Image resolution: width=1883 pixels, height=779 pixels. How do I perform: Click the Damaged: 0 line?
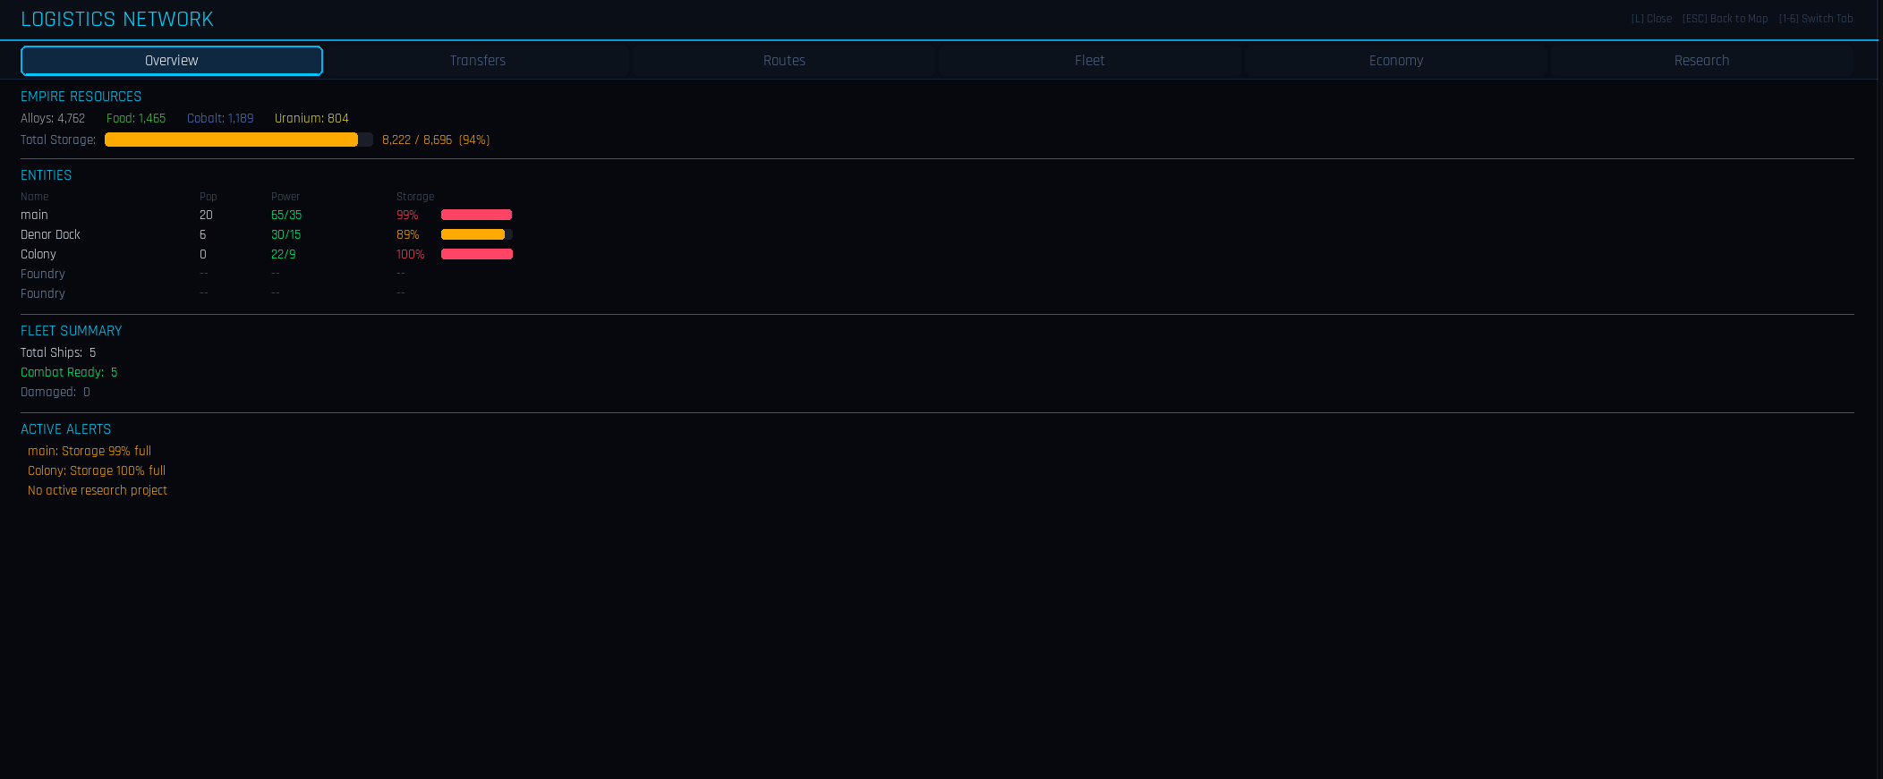click(x=55, y=392)
